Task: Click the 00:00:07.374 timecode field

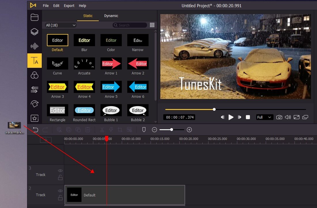Action: tap(179, 117)
